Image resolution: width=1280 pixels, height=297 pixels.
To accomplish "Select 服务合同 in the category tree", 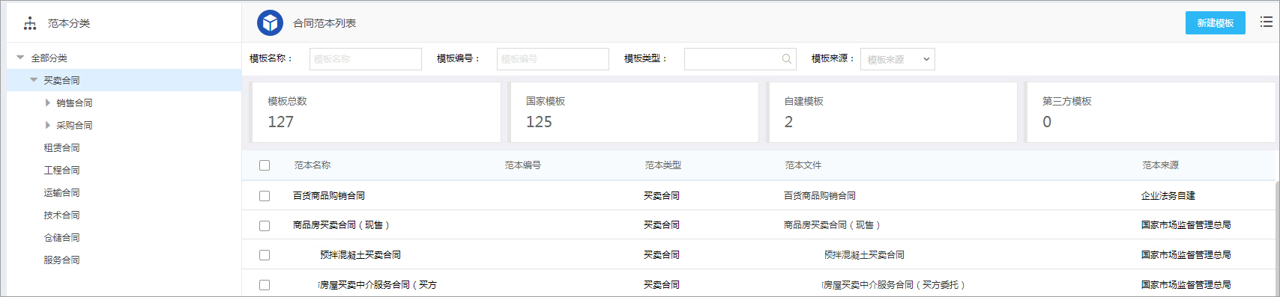I will pos(61,260).
